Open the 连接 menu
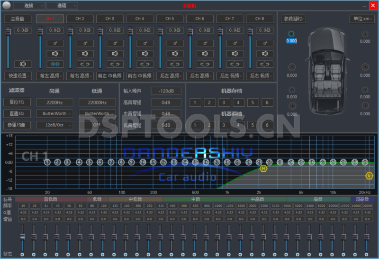Screen dimensions: 379x259 28,5
